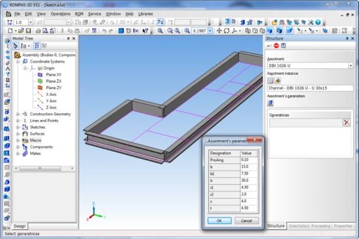
Task: Close the Model Tree panel
Action: pyautogui.click(x=74, y=38)
